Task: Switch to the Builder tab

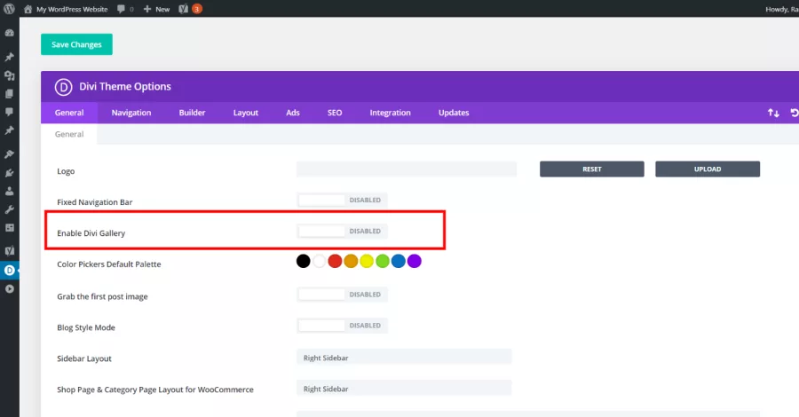Action: coord(192,113)
